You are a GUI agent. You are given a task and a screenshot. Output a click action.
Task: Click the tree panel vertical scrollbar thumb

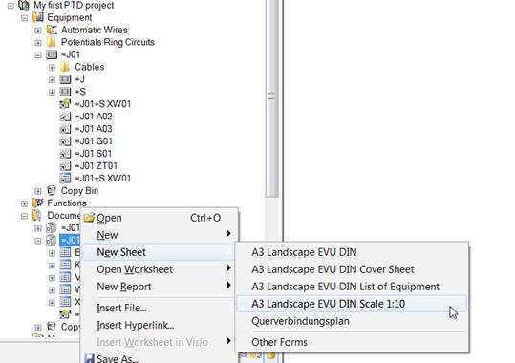click(272, 96)
